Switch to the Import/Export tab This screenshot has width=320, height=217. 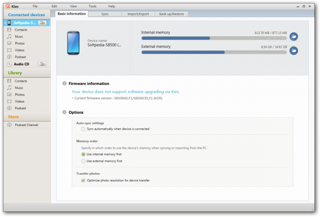coord(138,14)
